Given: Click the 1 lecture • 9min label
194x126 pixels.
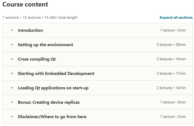Looking at the screenshot, I should click(x=173, y=102).
